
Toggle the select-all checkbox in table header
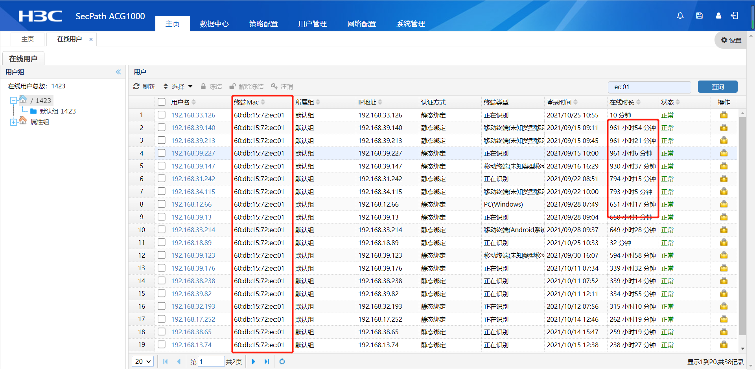click(x=161, y=102)
